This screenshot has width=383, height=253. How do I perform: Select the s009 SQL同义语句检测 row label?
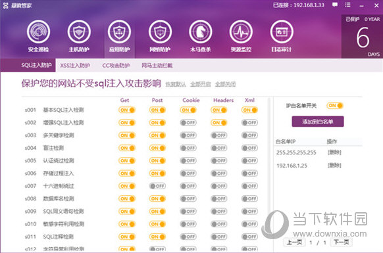64,212
